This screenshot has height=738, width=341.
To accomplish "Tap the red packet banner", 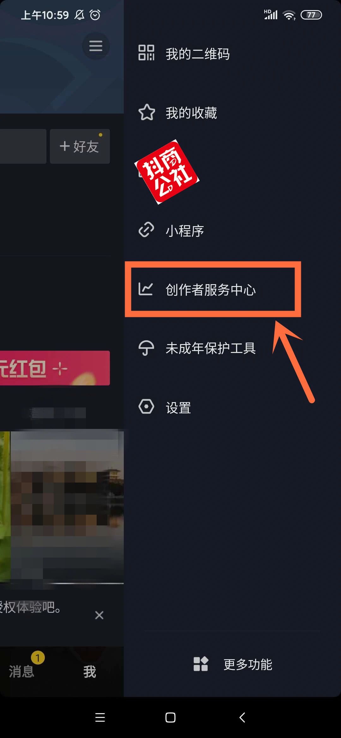I will point(55,368).
